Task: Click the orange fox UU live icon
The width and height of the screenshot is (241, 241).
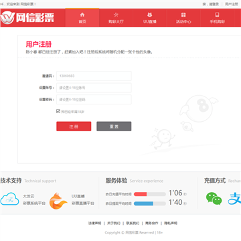Action: [58, 201]
